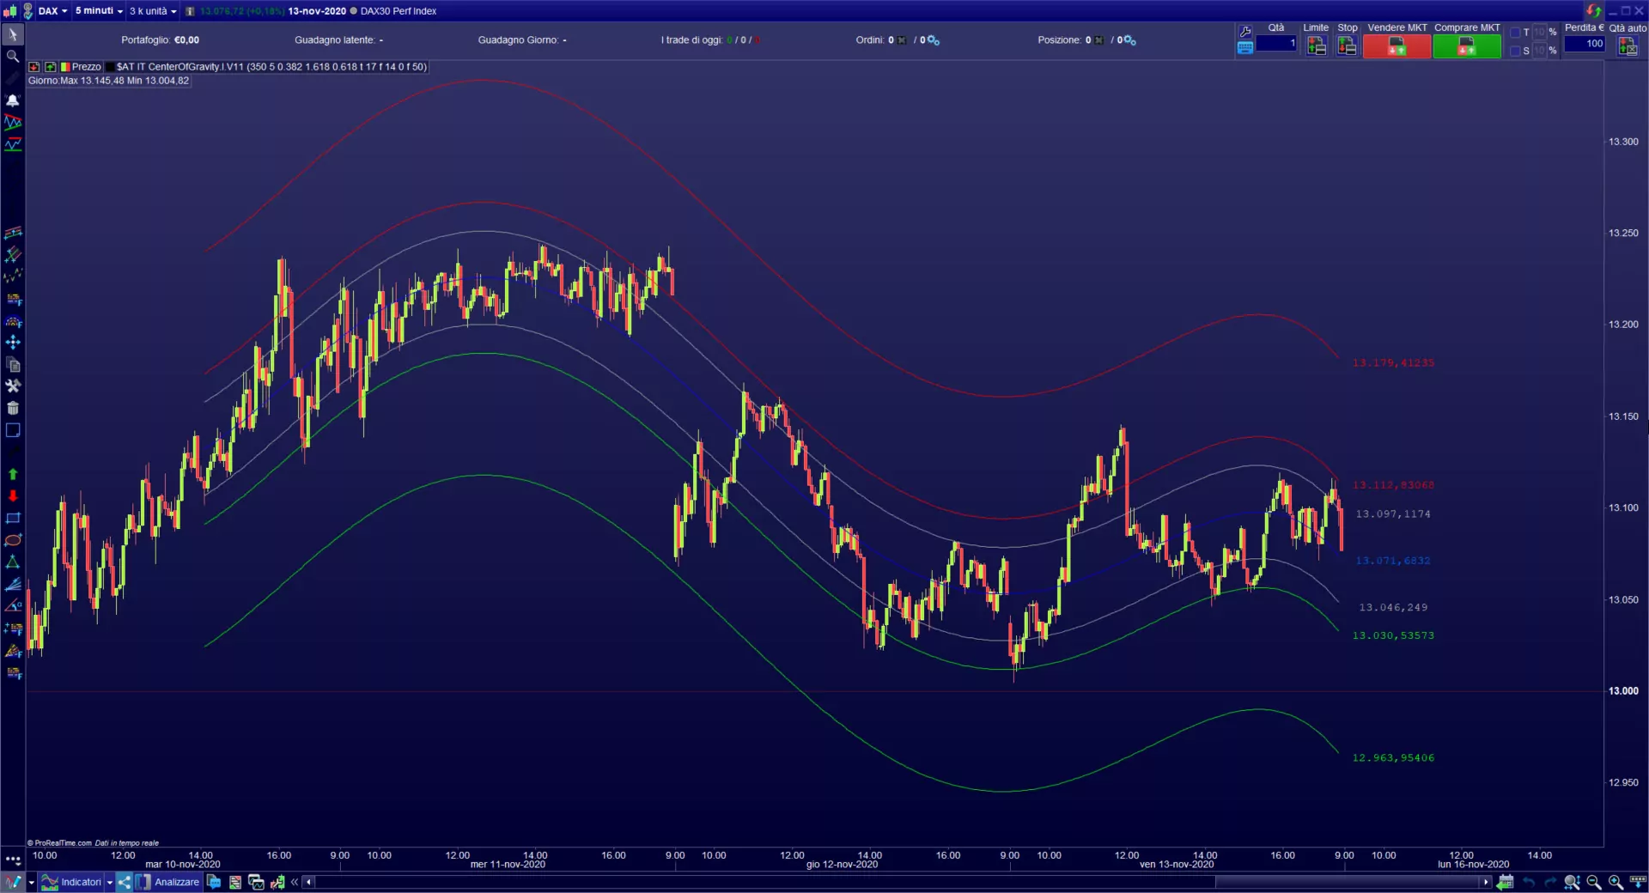
Task: Click the Vendere MKT sell button
Action: 1396,47
